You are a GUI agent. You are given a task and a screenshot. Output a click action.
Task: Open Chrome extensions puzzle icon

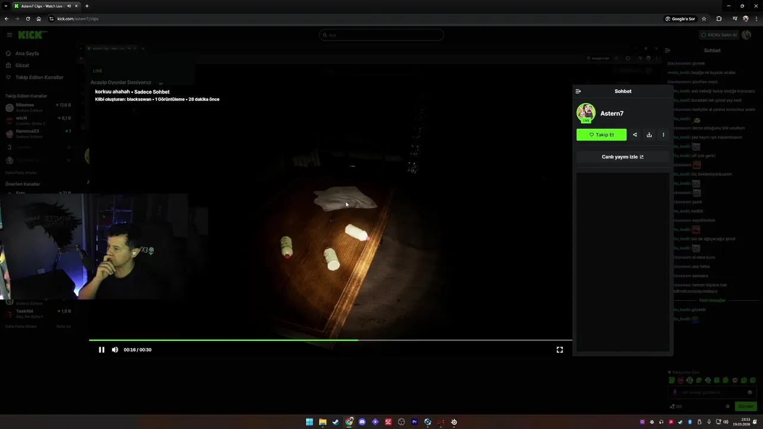pos(719,18)
